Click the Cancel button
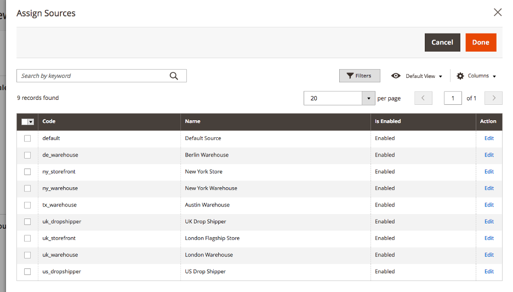Image resolution: width=513 pixels, height=292 pixels. 442,42
